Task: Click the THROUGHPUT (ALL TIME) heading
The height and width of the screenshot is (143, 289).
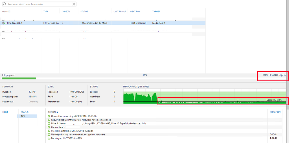Action: pos(136,87)
